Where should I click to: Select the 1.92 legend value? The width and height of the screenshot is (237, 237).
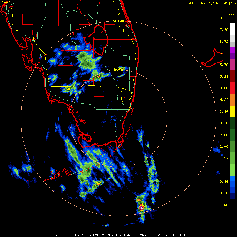(x=224, y=158)
